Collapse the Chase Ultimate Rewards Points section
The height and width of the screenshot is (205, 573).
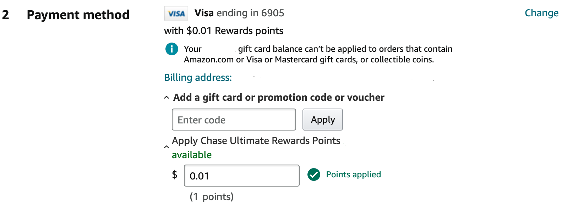167,146
